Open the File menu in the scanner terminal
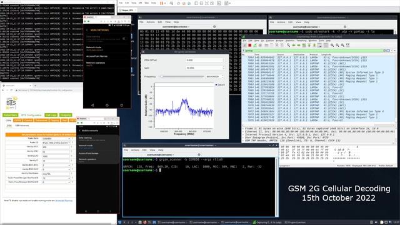The image size is (400, 225). (126, 150)
